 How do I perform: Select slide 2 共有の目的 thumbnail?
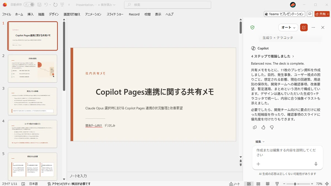click(x=33, y=69)
